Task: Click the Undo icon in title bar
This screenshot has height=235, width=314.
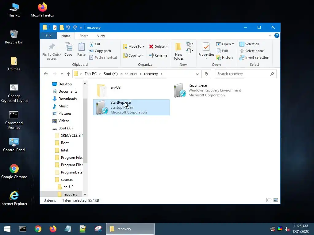Action: 68,28
